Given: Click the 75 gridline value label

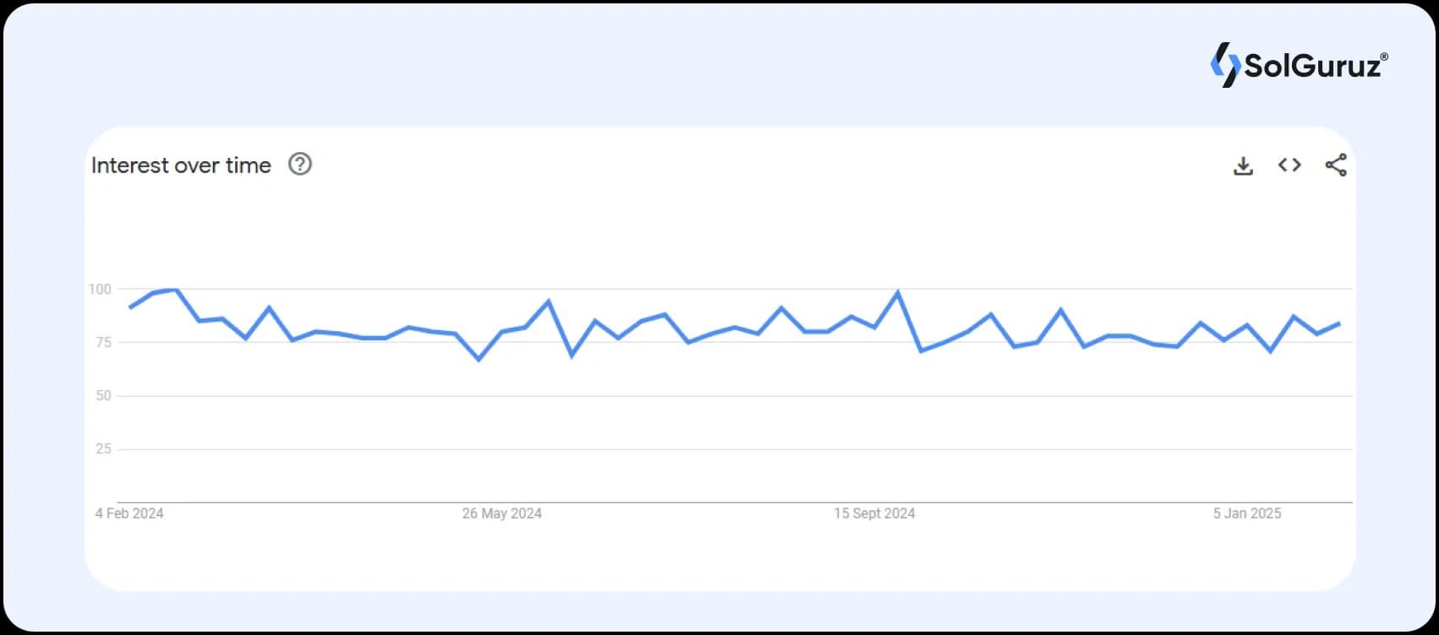Looking at the screenshot, I should point(106,342).
